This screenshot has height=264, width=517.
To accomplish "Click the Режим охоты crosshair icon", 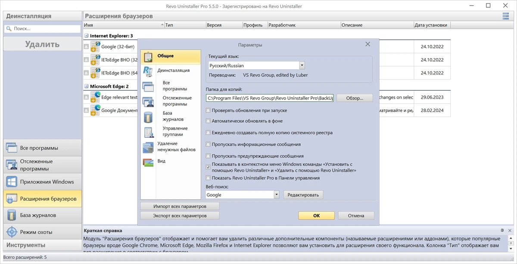I will [12, 232].
